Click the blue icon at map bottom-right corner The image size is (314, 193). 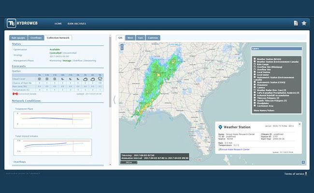point(303,162)
